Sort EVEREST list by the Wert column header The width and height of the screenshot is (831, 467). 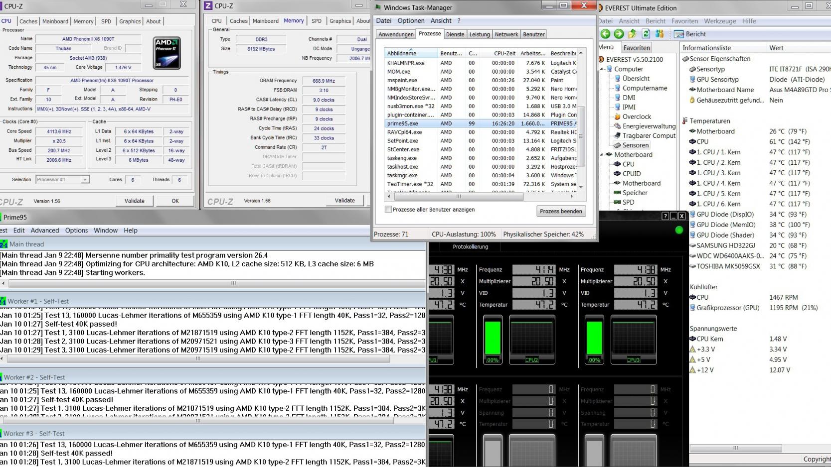tap(799, 48)
